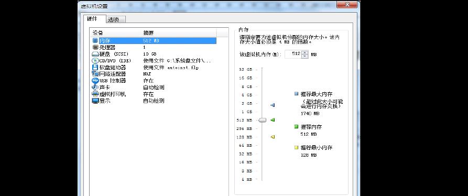This screenshot has width=468, height=196.
Task: Click the 内存 row label
Action: click(105, 41)
